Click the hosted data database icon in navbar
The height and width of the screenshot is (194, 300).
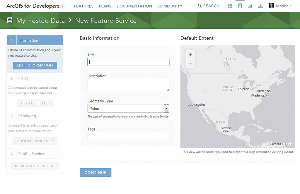[x=240, y=6]
